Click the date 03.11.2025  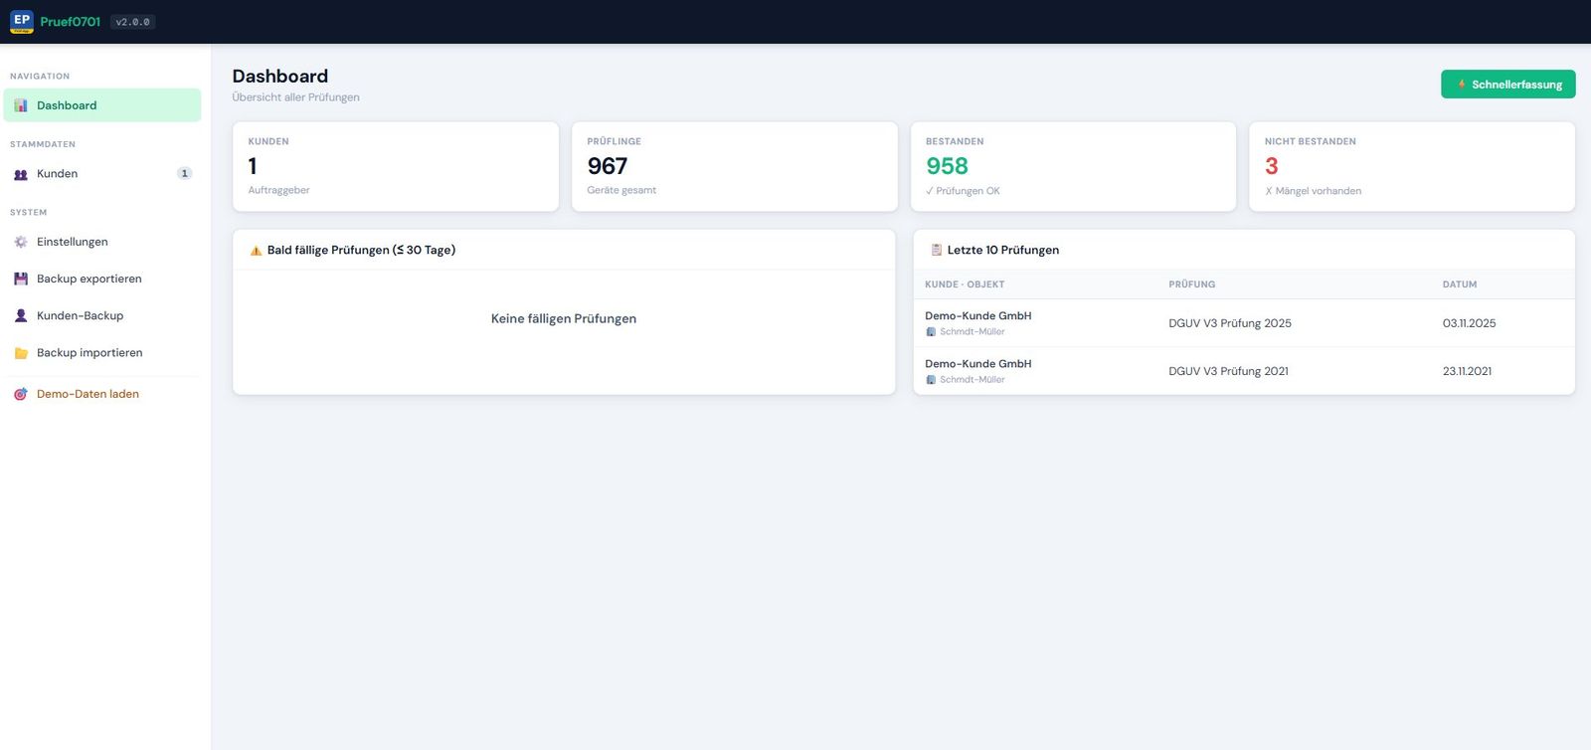pos(1469,323)
